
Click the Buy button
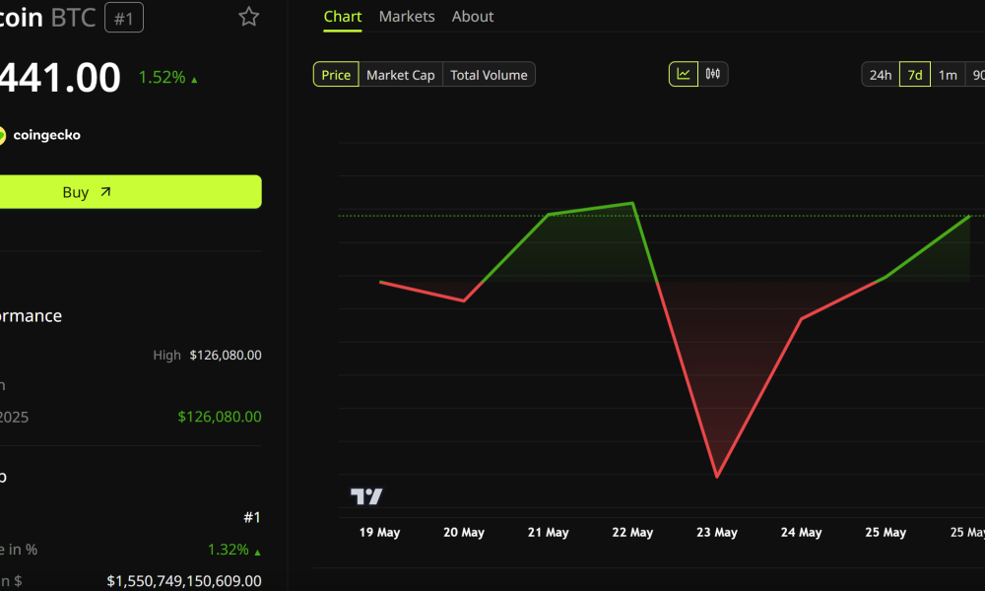click(130, 191)
